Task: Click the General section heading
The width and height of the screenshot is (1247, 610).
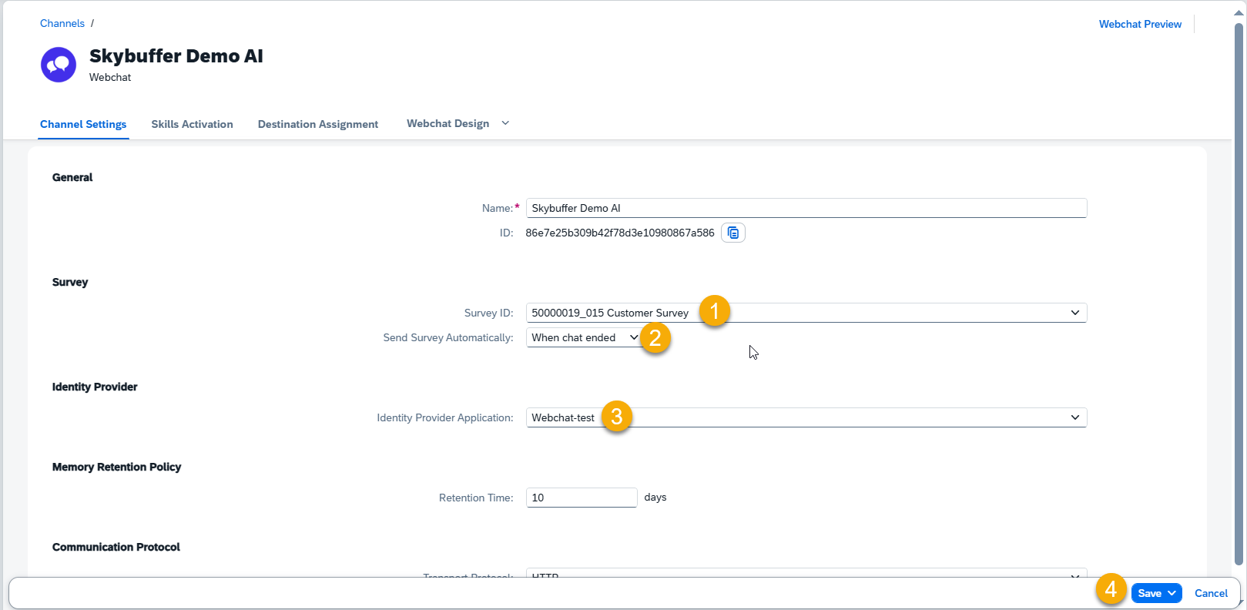Action: tap(72, 177)
